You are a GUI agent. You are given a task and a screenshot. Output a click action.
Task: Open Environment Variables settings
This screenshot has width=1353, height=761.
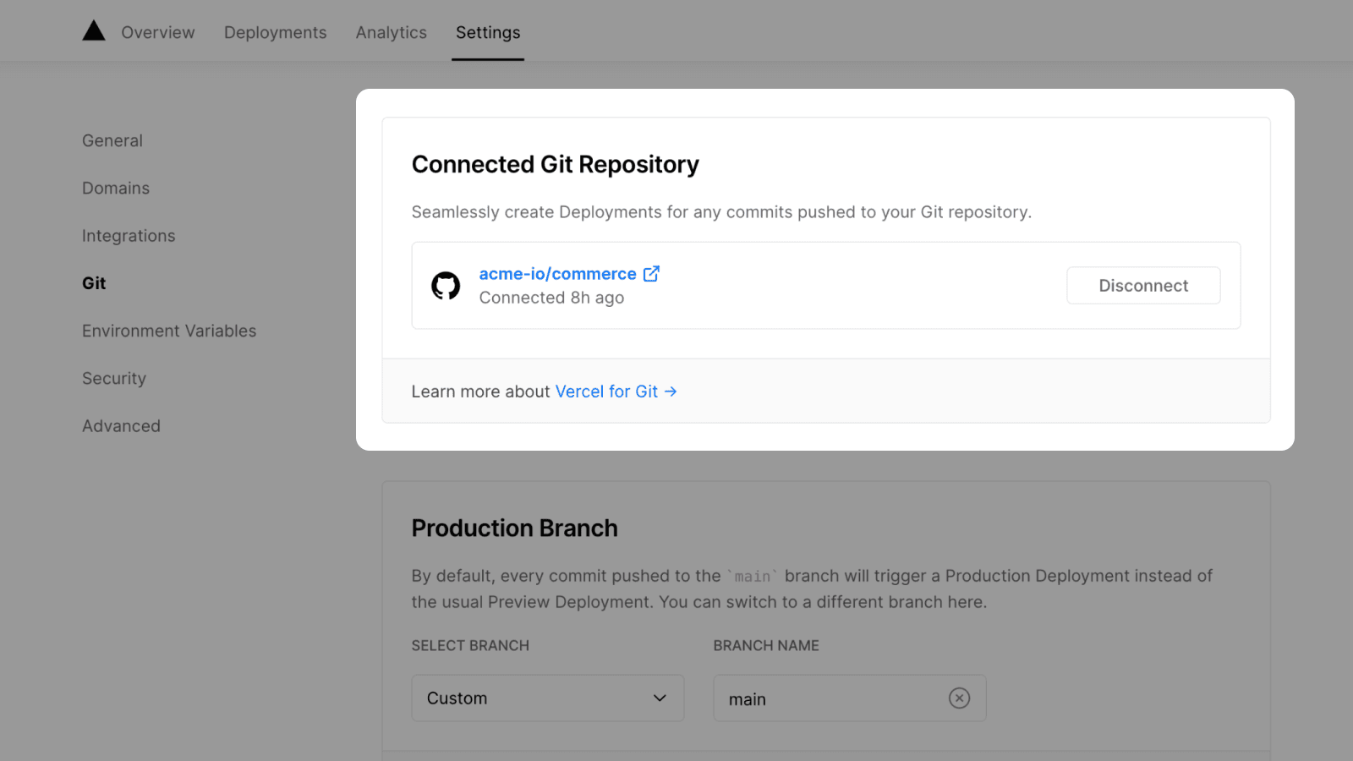(x=169, y=331)
